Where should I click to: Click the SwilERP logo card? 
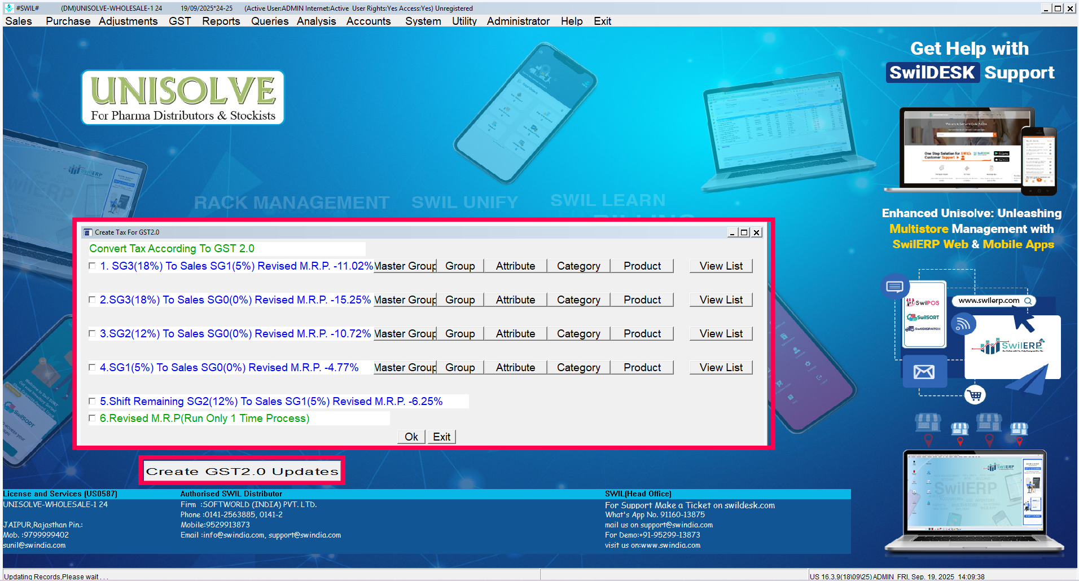tap(1012, 346)
